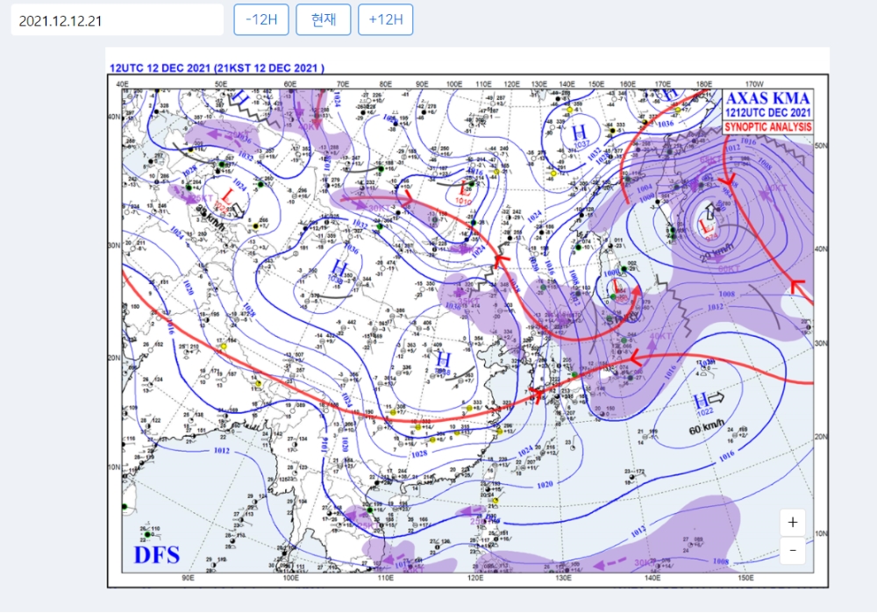
Task: Zoom out with the minus button
Action: 793,551
